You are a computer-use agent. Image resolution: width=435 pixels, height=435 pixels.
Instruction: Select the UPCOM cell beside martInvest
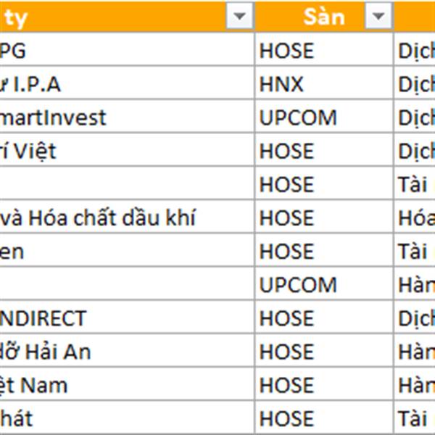coord(324,116)
